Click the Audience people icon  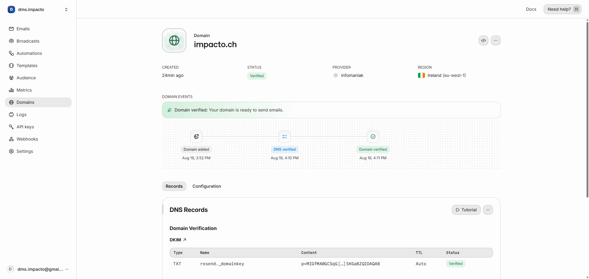click(x=11, y=78)
